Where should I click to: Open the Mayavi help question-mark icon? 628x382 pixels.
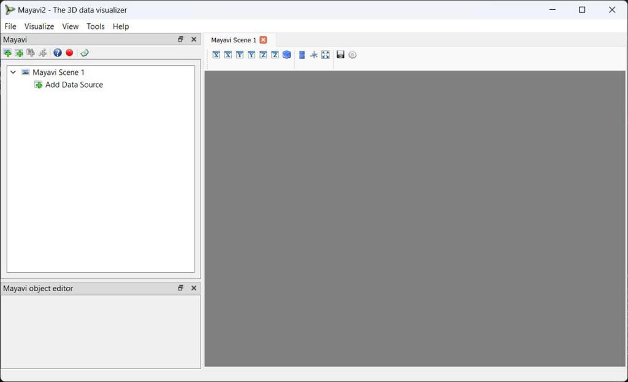(58, 53)
